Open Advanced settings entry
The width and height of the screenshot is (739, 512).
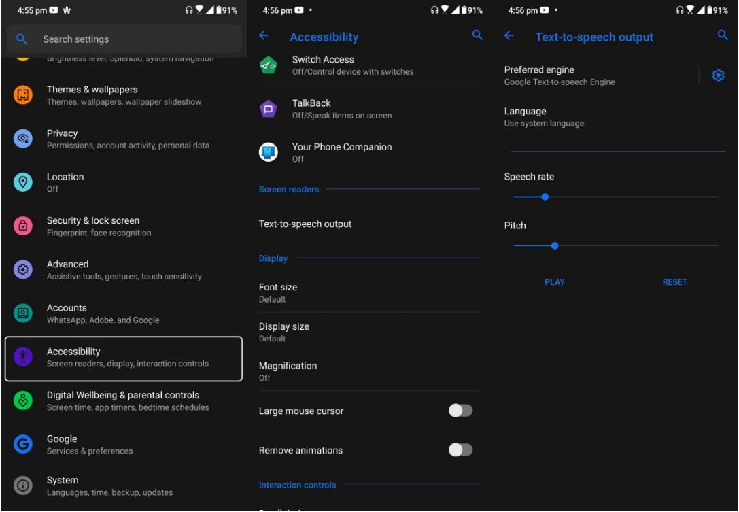pos(124,270)
